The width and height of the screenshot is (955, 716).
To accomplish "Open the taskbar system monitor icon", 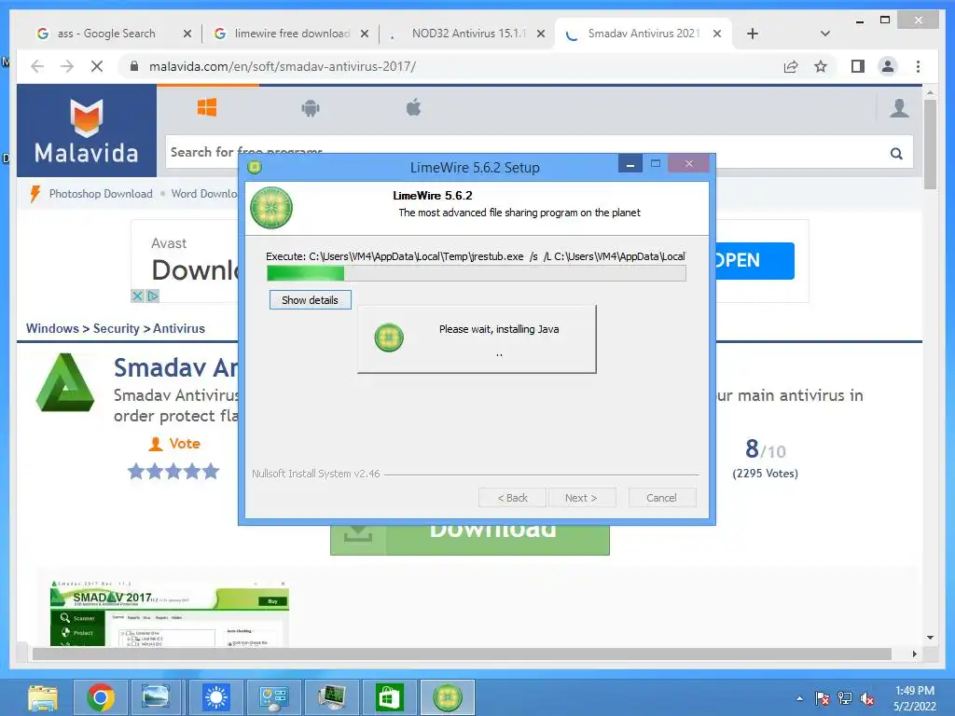I will coord(332,697).
